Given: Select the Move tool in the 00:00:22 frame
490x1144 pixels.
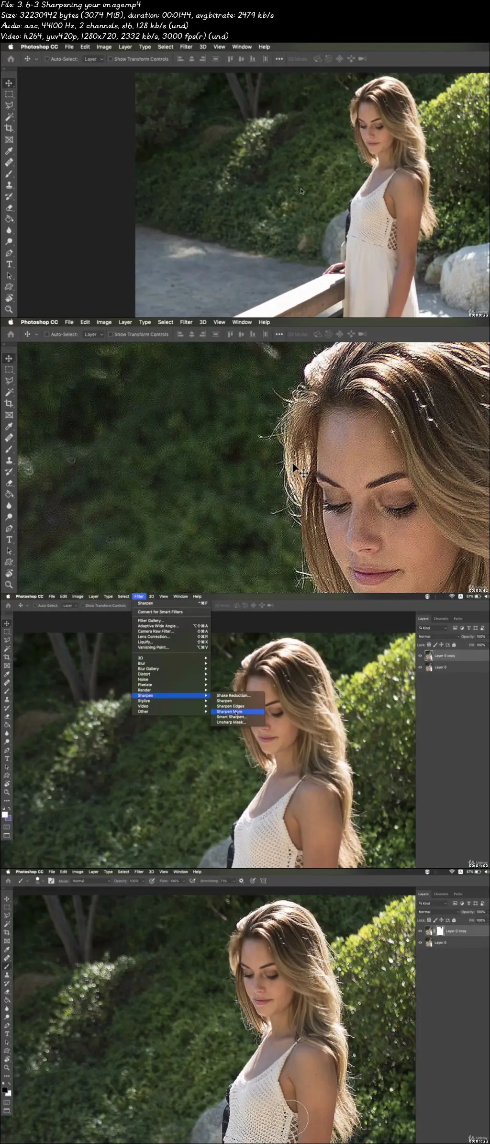Looking at the screenshot, I should (9, 83).
